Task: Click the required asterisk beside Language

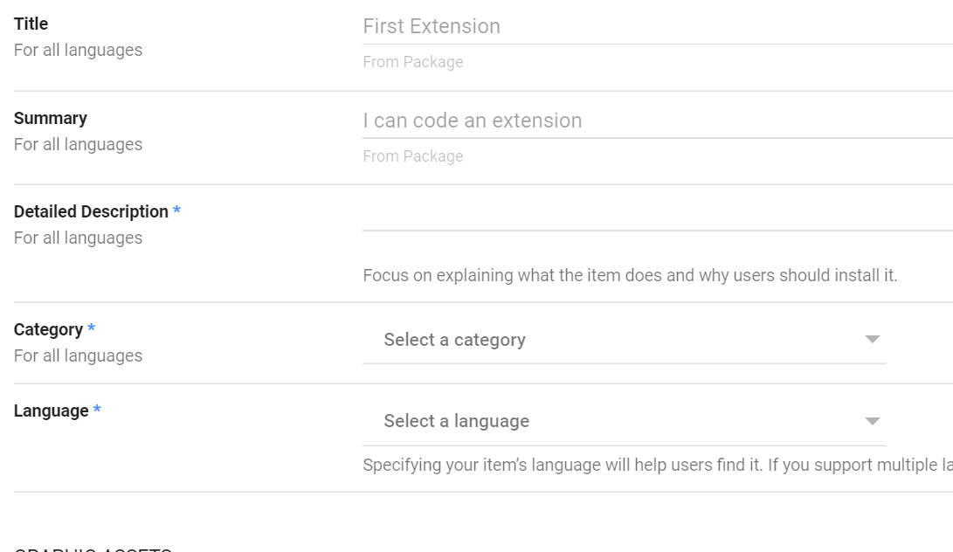Action: 97,411
